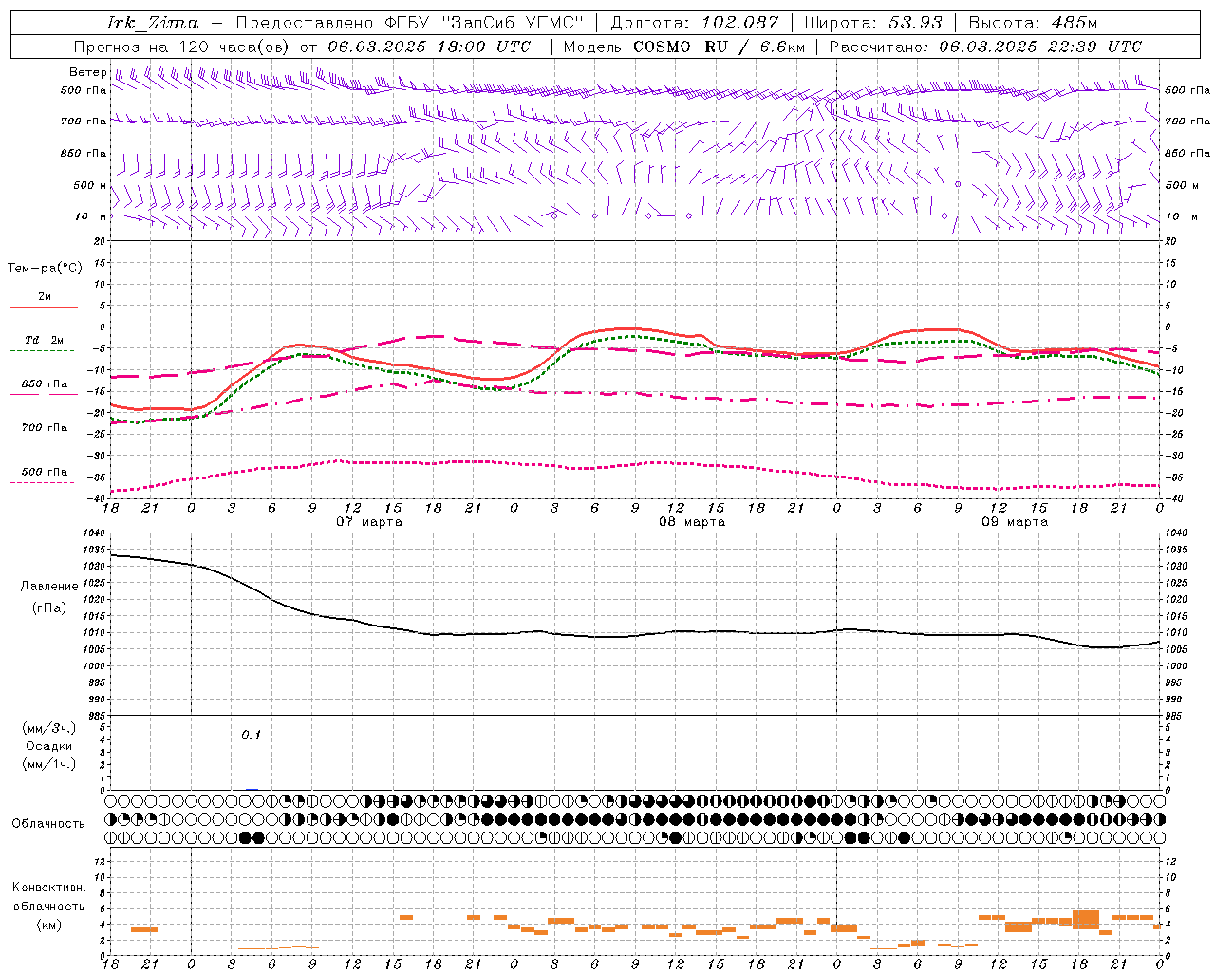Click the 'Давление' pressure label
Screen dimensions: 1215x972
coord(49,587)
